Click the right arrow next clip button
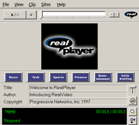Image resolution: width=139 pixels, height=125 pixels. (x=117, y=15)
